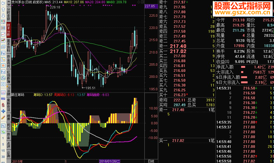Open the red line chart icon
Screen dimensions: 274x163
point(3,34)
